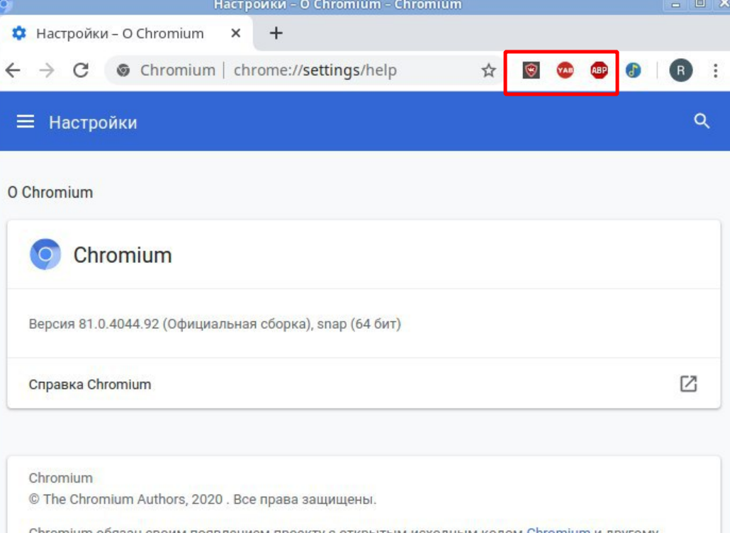
Task: Open the YAB extension icon
Action: point(565,70)
